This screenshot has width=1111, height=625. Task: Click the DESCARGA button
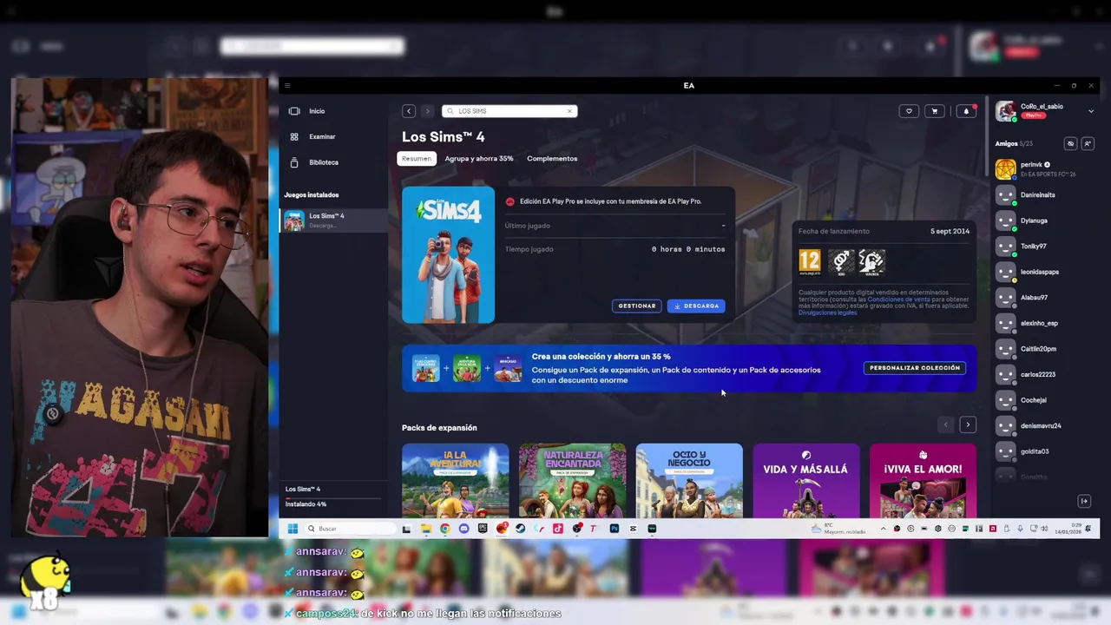tap(696, 306)
